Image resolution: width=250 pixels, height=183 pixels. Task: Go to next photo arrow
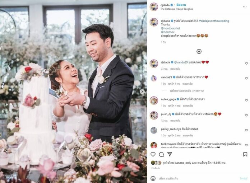coord(142,91)
